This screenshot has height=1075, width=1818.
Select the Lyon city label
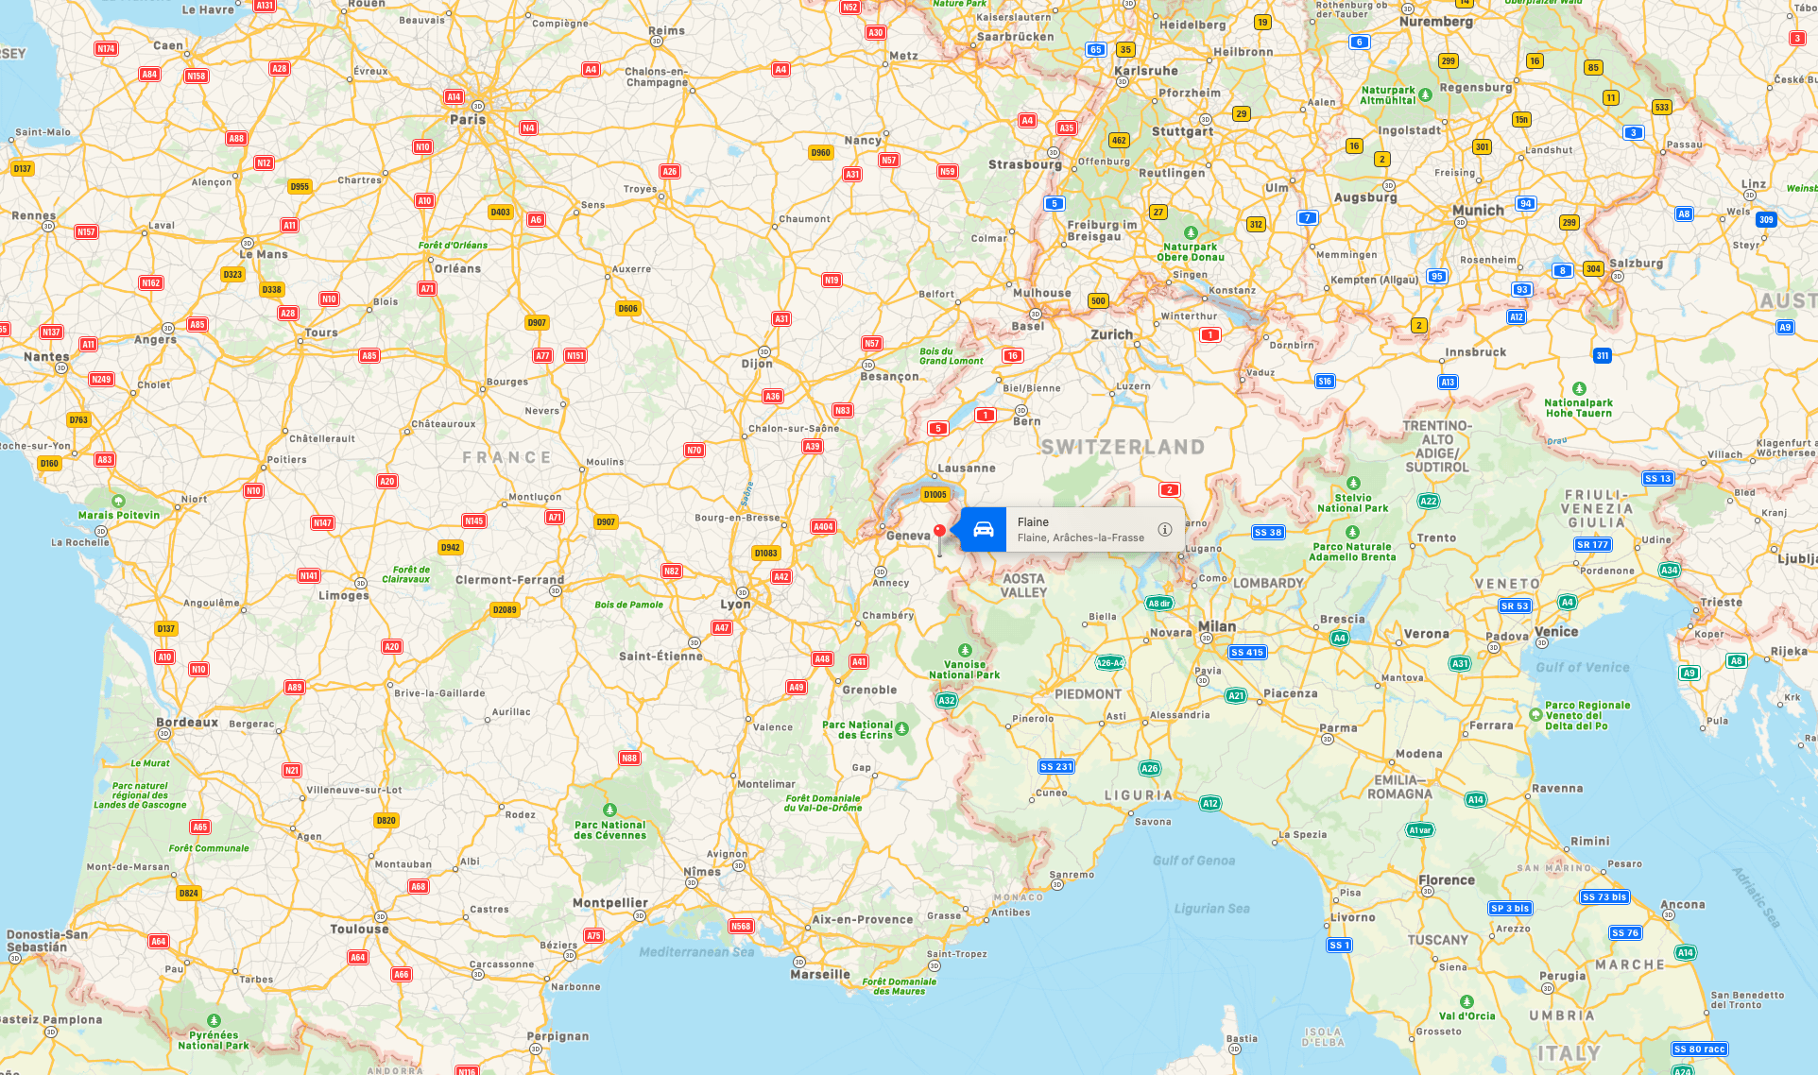click(x=735, y=605)
